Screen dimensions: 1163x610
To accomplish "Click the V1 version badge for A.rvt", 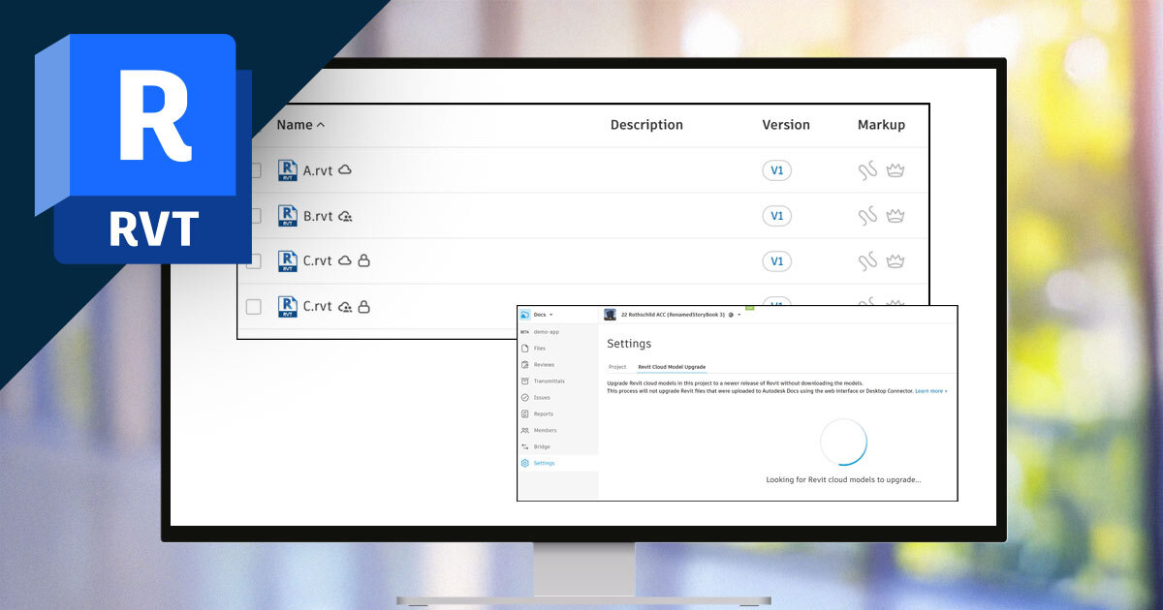I will click(776, 170).
